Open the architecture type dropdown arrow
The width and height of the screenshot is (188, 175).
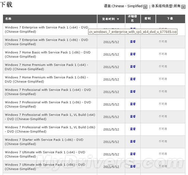183,7
